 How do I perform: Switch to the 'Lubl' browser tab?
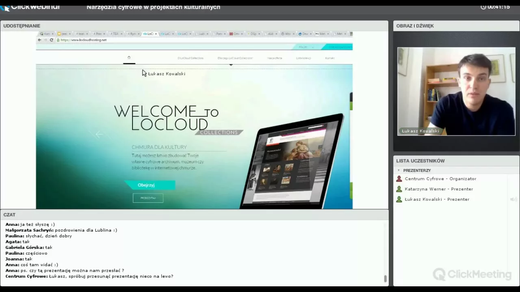click(x=202, y=34)
